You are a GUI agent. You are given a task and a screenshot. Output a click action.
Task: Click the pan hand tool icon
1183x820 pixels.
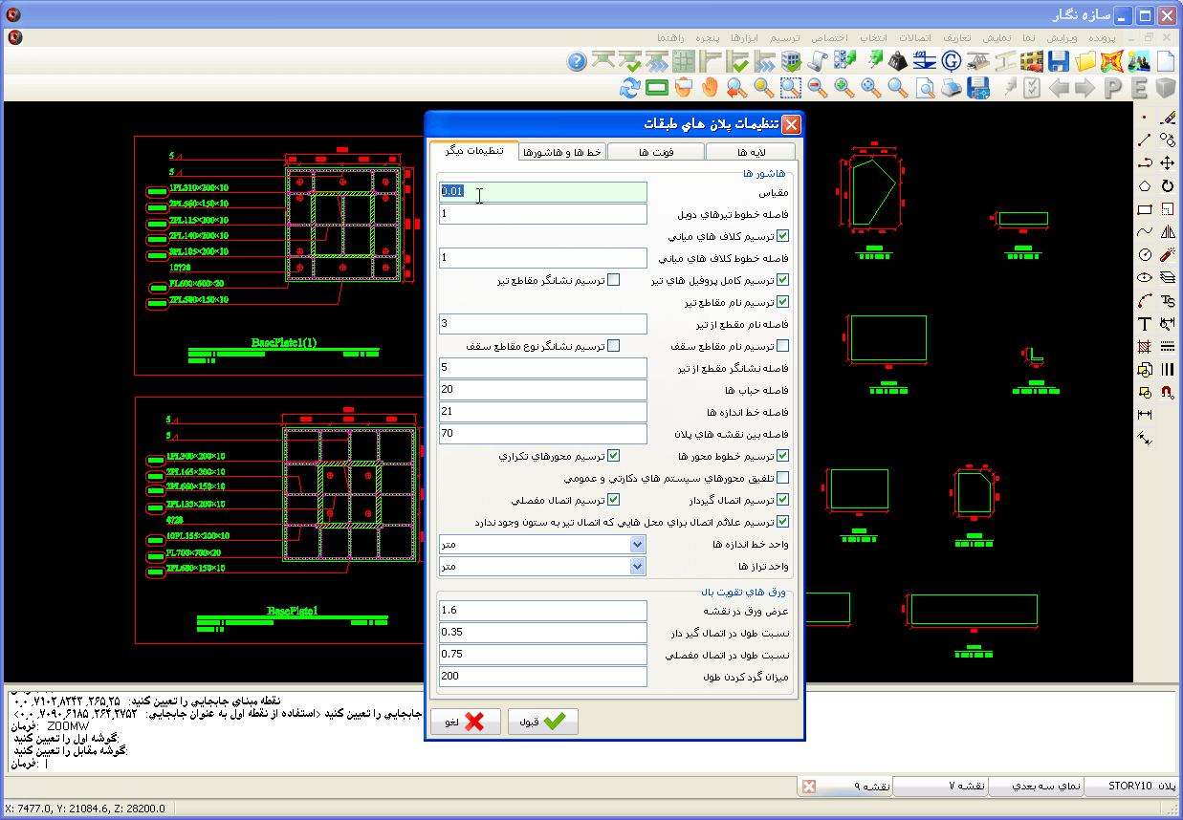[x=710, y=88]
